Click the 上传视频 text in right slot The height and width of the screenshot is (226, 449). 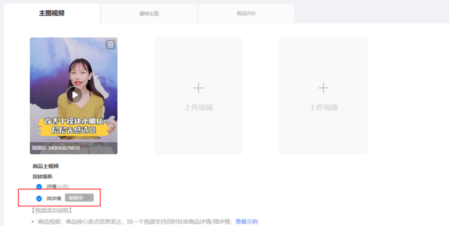click(x=323, y=107)
